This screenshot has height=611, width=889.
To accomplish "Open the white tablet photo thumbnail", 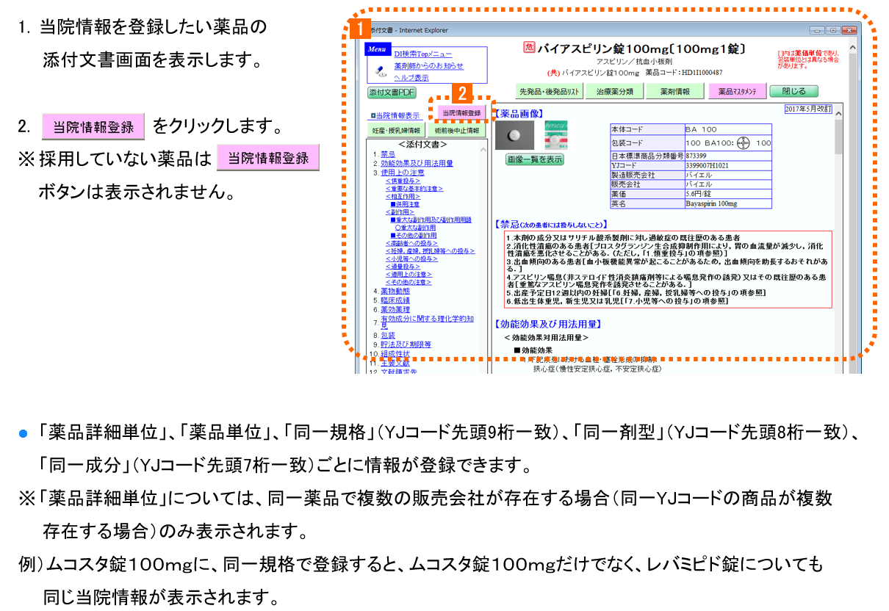I will (514, 136).
